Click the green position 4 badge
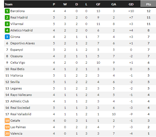The height and width of the screenshot is (137, 156). pyautogui.click(x=7, y=30)
